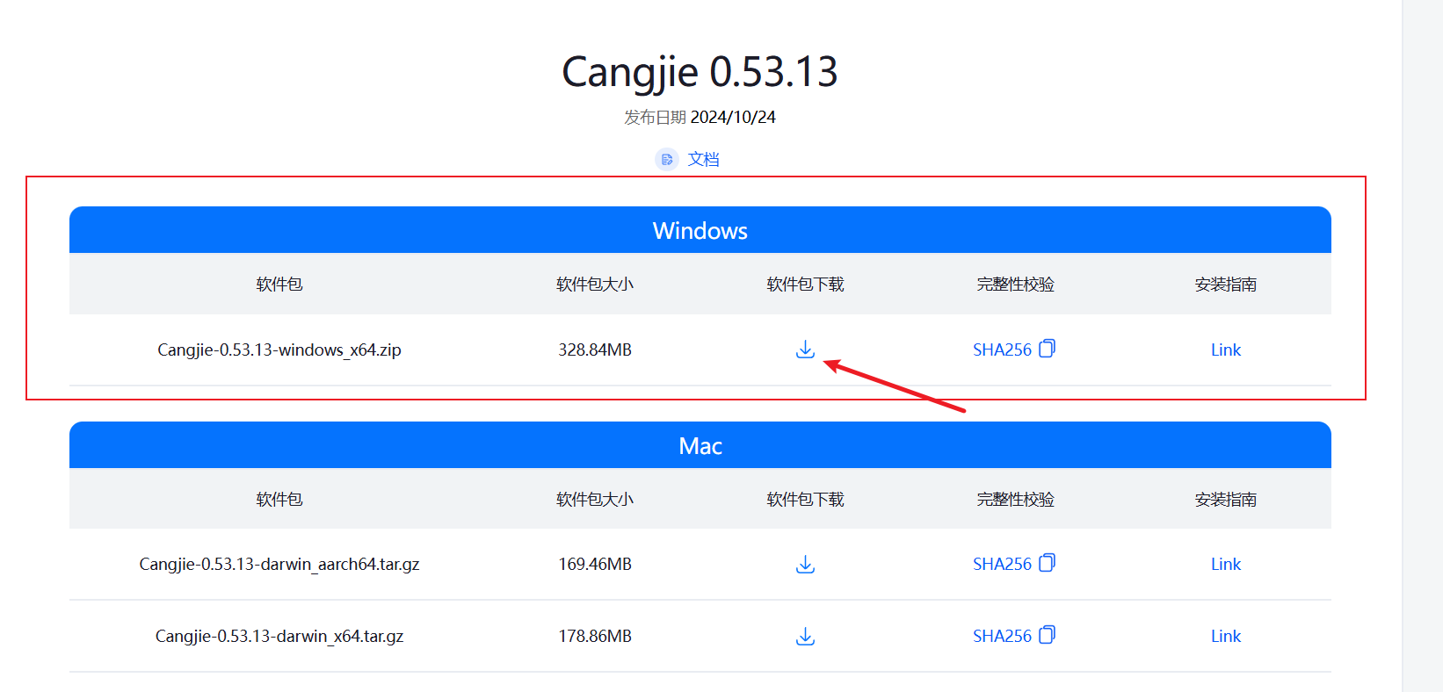Click 软件包大小 column header in Mac table
Screen dimensions: 1443x692
coord(595,499)
